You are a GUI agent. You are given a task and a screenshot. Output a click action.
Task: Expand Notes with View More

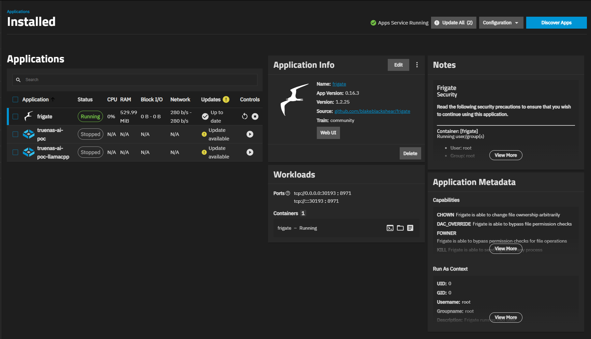click(505, 155)
